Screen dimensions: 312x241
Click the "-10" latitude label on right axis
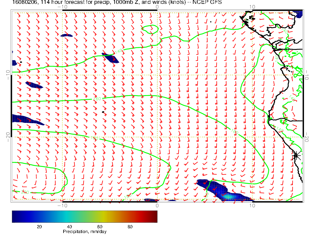point(307,73)
